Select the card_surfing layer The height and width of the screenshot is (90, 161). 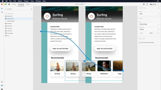[18, 19]
